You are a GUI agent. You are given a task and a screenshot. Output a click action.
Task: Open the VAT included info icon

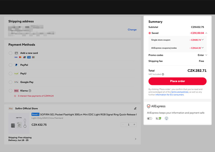163,74
